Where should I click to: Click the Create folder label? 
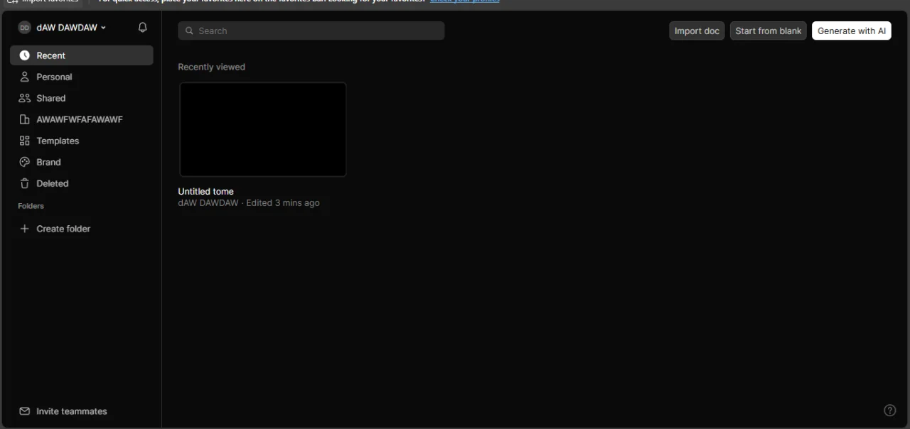coord(63,229)
